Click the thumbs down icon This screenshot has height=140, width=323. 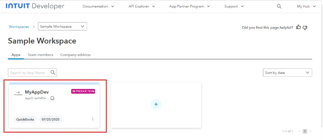pyautogui.click(x=305, y=27)
